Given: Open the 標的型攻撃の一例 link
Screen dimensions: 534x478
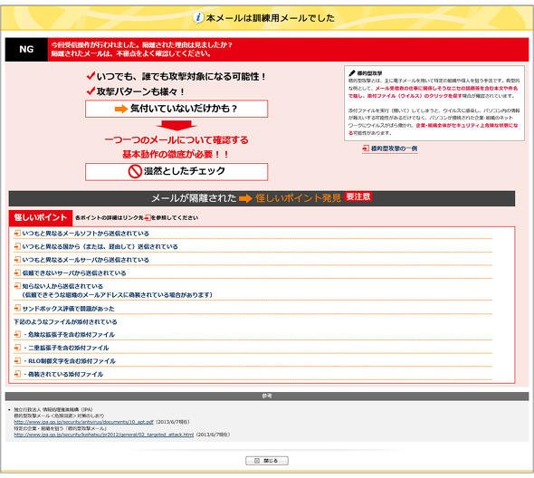Looking at the screenshot, I should 394,148.
